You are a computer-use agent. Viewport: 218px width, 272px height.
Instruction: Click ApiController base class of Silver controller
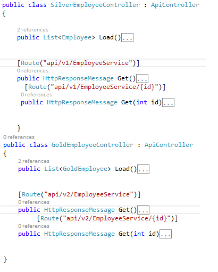(x=175, y=5)
